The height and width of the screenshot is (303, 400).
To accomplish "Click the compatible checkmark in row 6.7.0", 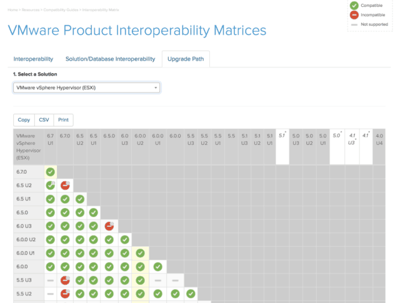I will (51, 172).
